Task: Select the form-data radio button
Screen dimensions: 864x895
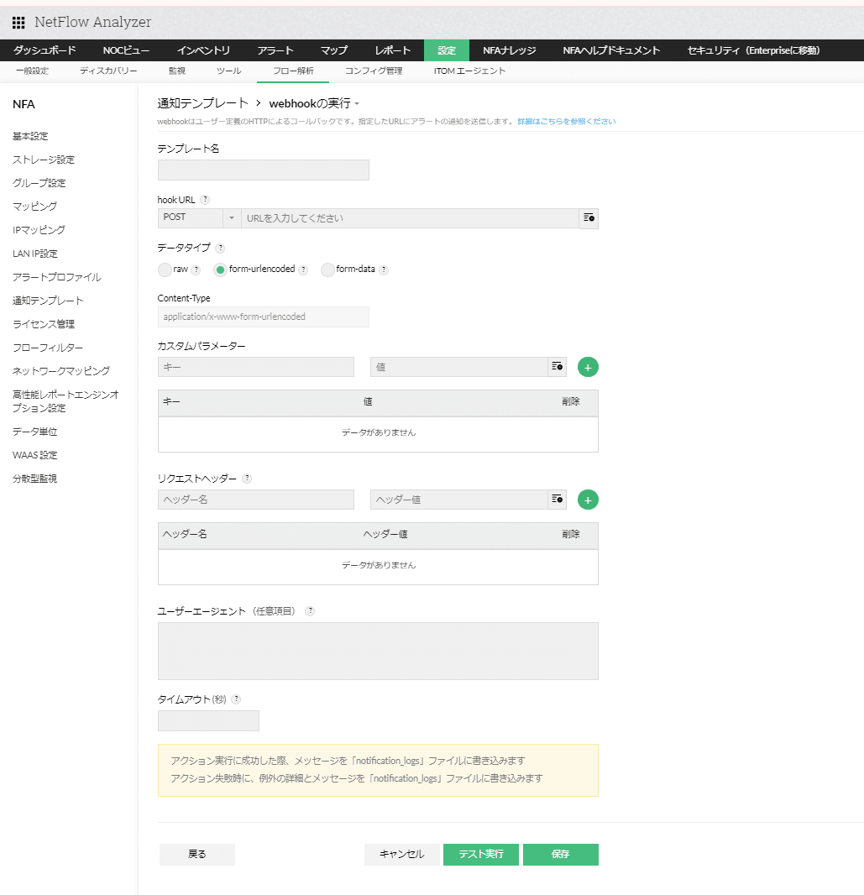Action: pyautogui.click(x=327, y=270)
